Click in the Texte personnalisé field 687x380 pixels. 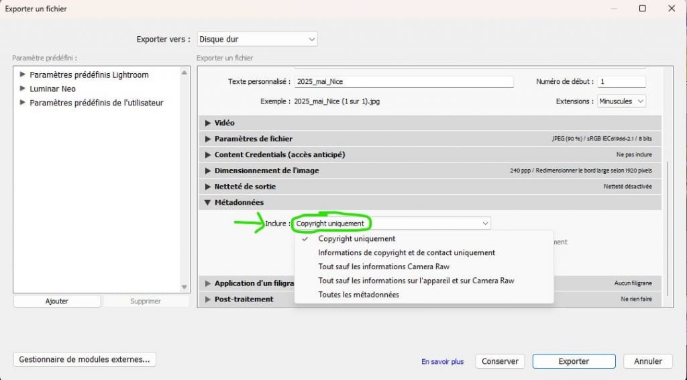point(404,82)
